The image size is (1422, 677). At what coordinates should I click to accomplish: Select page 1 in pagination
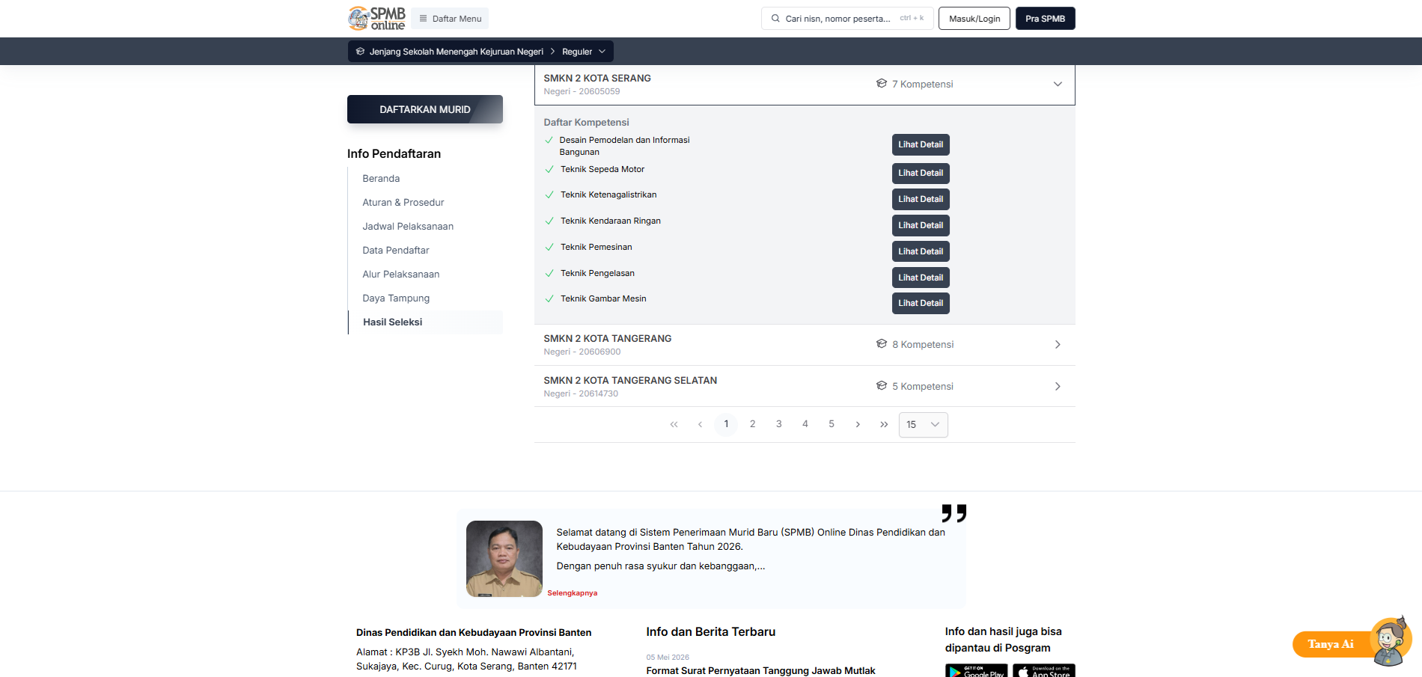(x=726, y=424)
